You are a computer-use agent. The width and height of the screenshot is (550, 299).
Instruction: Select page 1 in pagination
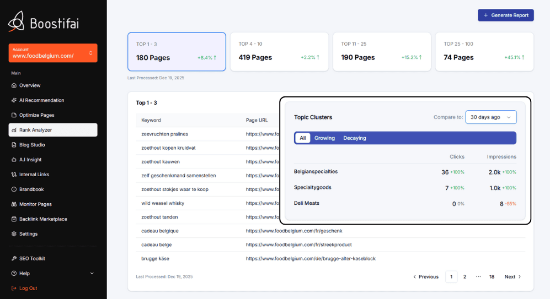451,276
